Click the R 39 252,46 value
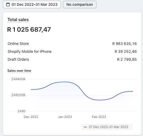143x136 pixels. (126, 51)
